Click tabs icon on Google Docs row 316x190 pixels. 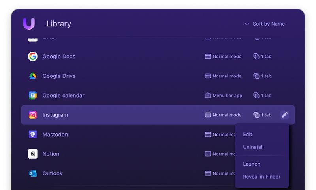(x=256, y=56)
